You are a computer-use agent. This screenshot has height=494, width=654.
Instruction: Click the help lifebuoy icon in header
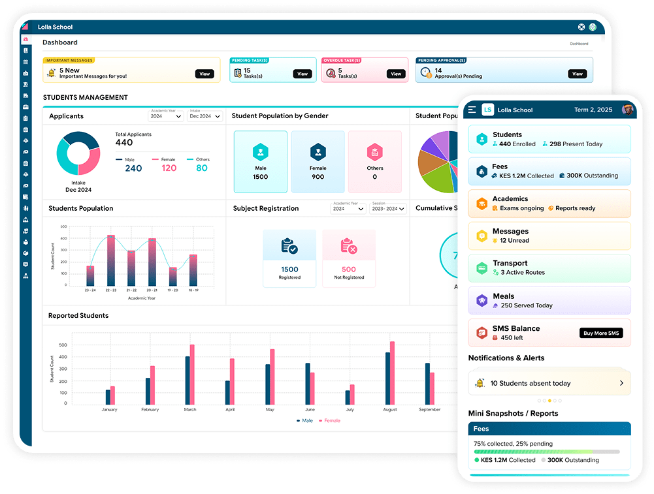[581, 27]
